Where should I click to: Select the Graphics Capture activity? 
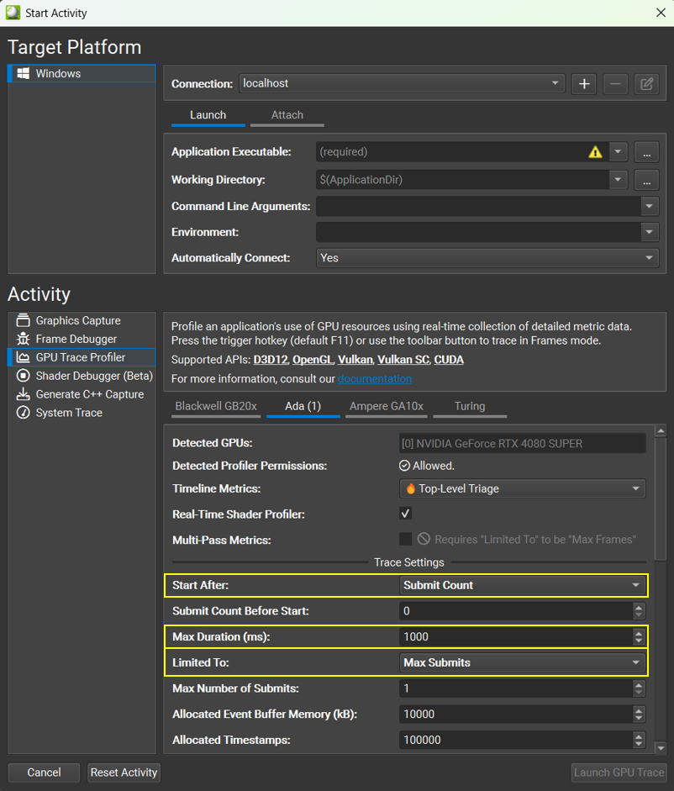77,320
